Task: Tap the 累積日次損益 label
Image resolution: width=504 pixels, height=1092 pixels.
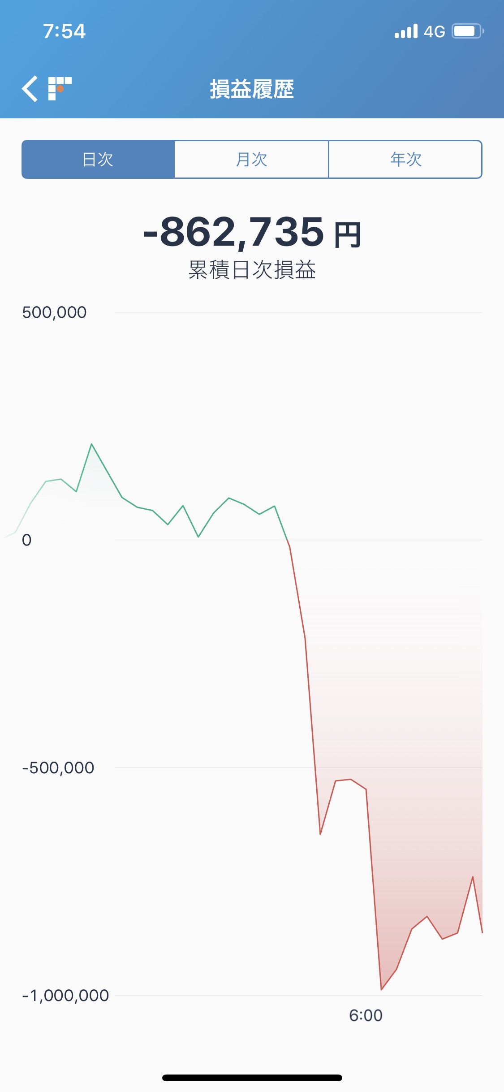Action: coord(252,270)
